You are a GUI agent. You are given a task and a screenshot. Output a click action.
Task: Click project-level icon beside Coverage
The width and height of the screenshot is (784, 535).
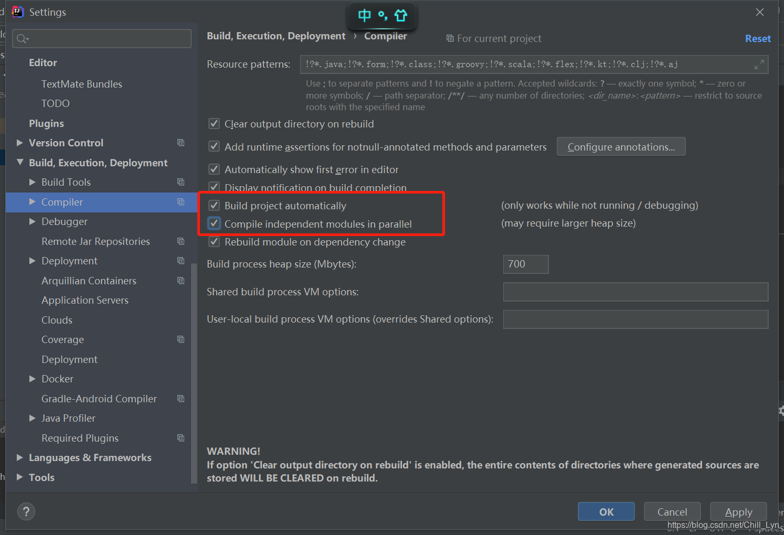pyautogui.click(x=181, y=339)
